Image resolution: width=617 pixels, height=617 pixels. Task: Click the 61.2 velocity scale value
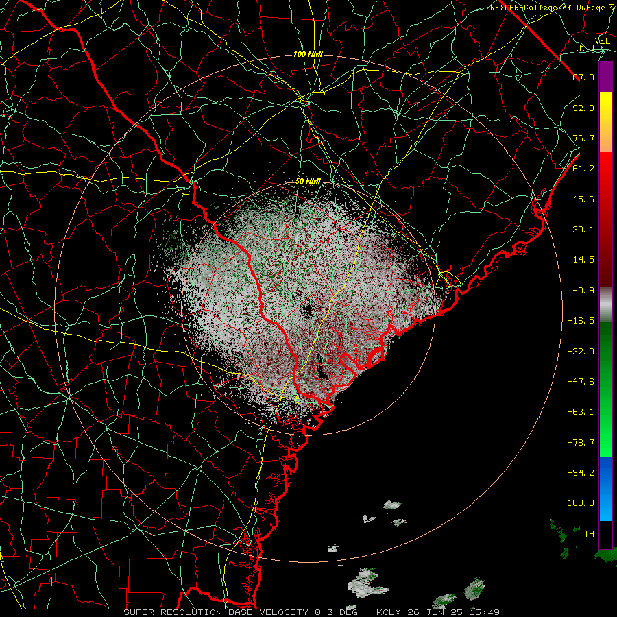click(583, 169)
